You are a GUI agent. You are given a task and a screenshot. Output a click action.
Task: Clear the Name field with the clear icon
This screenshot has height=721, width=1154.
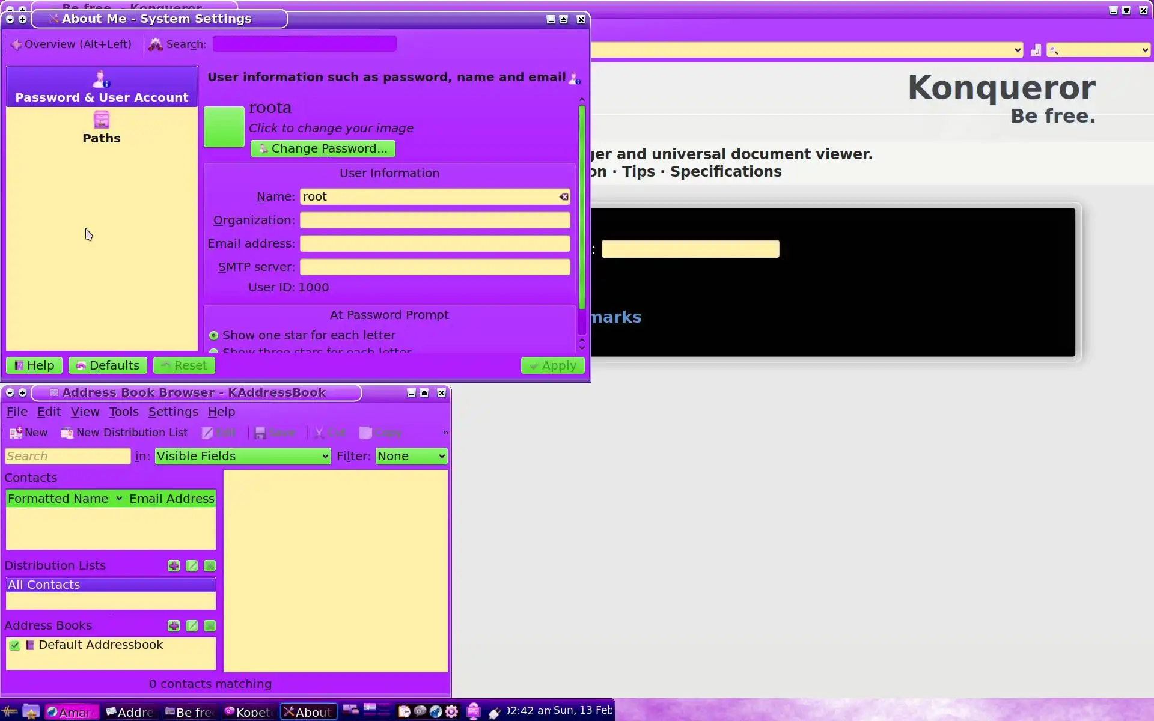tap(563, 197)
